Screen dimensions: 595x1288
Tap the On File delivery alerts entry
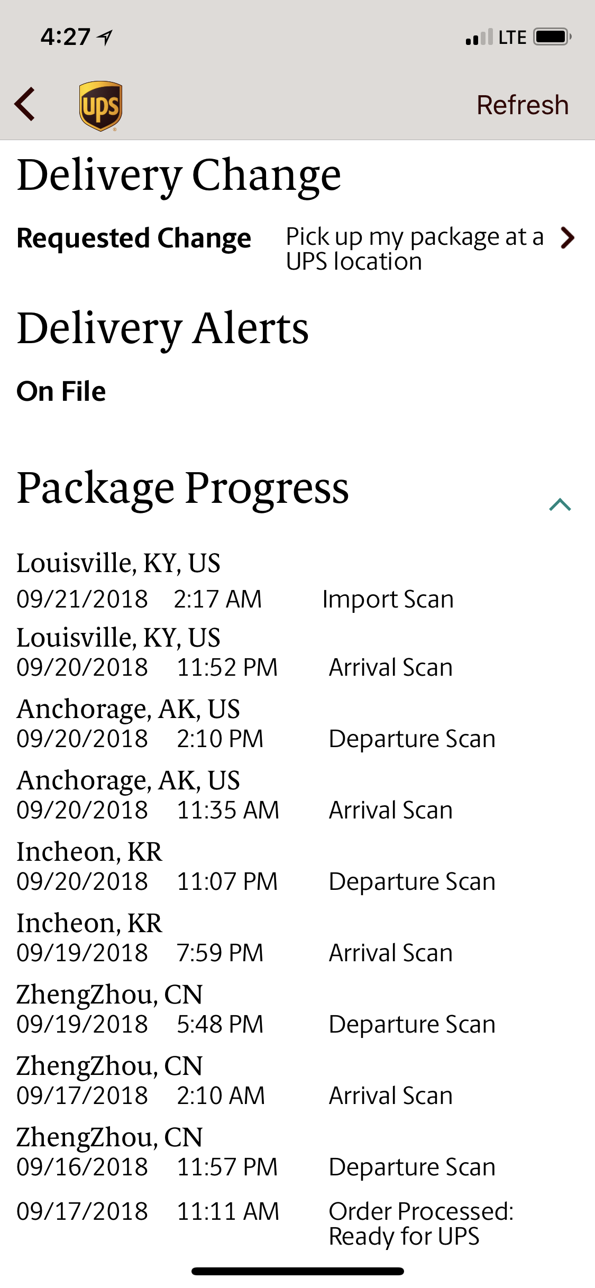(x=61, y=391)
